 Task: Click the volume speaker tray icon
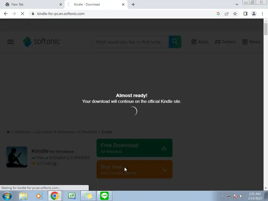pyautogui.click(x=242, y=196)
